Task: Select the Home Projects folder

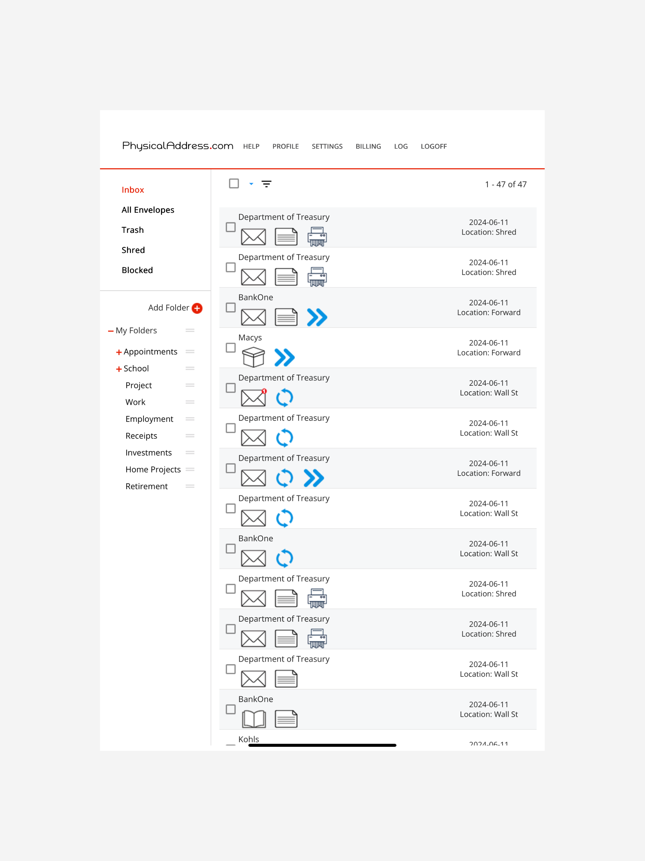Action: [153, 470]
